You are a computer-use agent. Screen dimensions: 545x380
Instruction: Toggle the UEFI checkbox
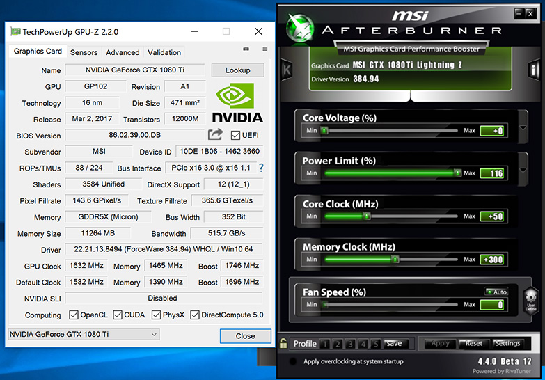235,135
